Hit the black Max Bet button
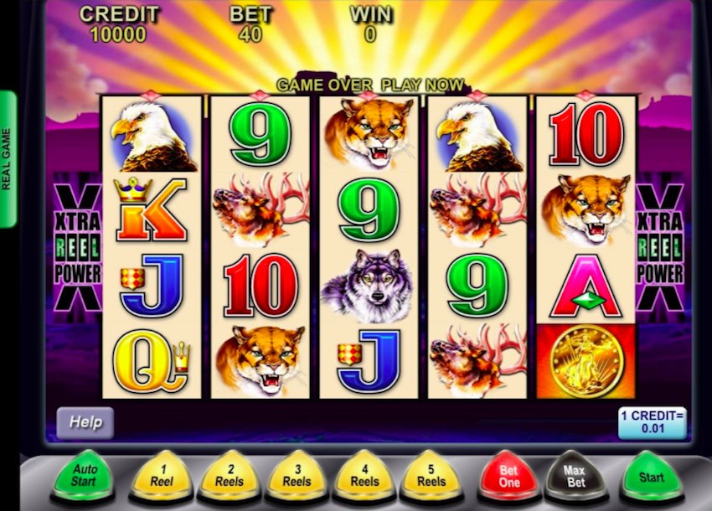Screen dimensions: 712x511 [x=575, y=477]
